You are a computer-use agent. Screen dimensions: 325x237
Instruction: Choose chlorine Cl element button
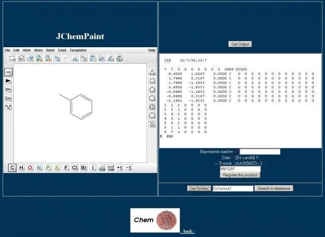(x=75, y=167)
